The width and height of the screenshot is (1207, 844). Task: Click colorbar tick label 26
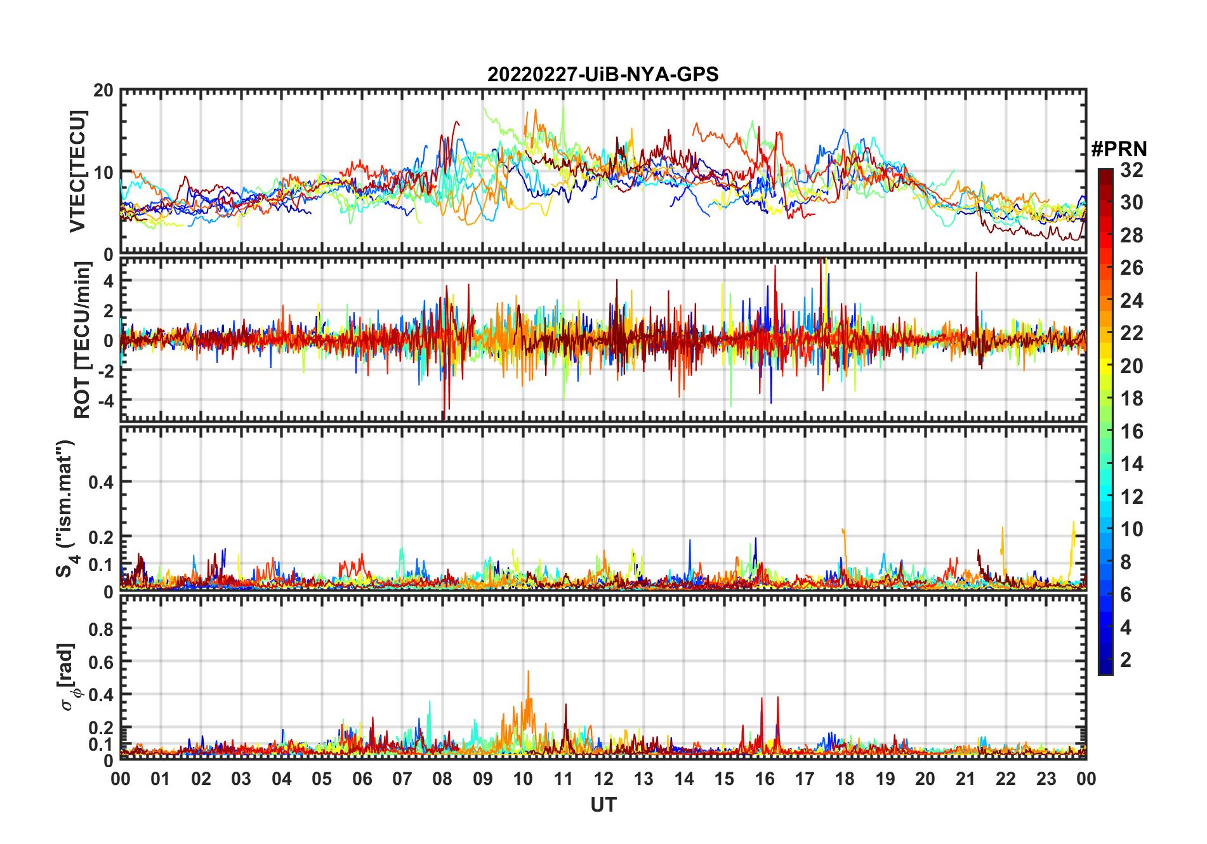click(1131, 268)
